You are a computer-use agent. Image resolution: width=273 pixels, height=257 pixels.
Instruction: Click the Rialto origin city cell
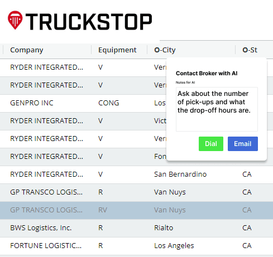click(164, 228)
